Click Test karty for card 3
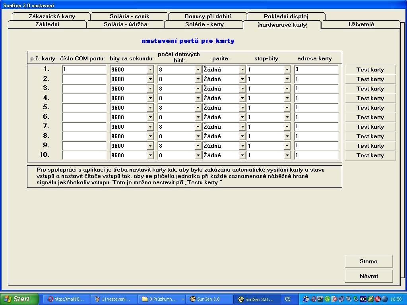The width and height of the screenshot is (407, 305). point(370,89)
